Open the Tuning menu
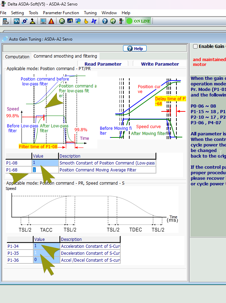 (90, 13)
